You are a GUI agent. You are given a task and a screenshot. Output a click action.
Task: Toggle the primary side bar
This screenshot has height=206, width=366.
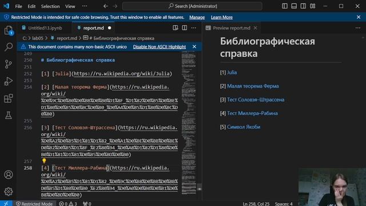click(x=285, y=6)
